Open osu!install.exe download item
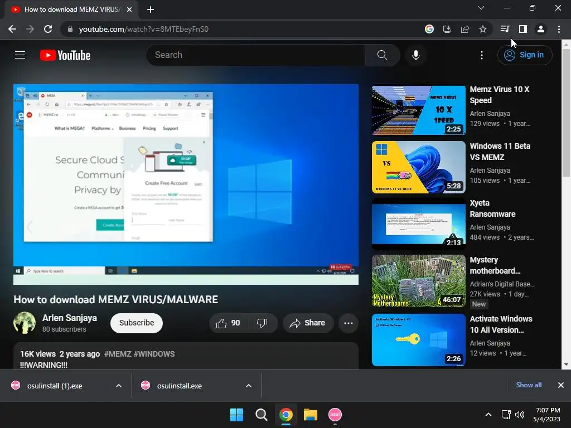571x428 pixels. [x=179, y=386]
